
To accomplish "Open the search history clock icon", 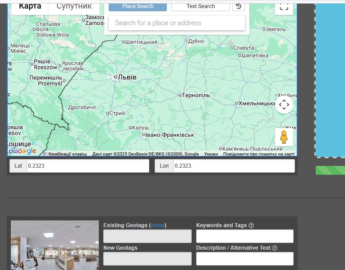I will (239, 6).
